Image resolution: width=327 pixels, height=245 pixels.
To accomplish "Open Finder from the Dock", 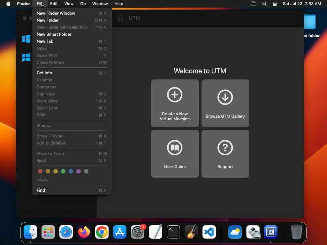I will 30,232.
